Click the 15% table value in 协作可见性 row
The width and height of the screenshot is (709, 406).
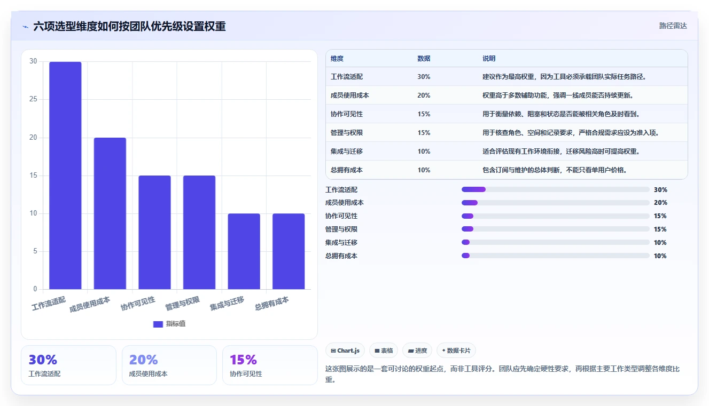tap(424, 114)
